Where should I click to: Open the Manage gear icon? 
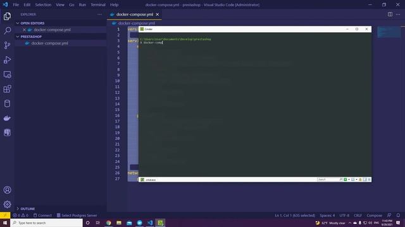(x=7, y=204)
